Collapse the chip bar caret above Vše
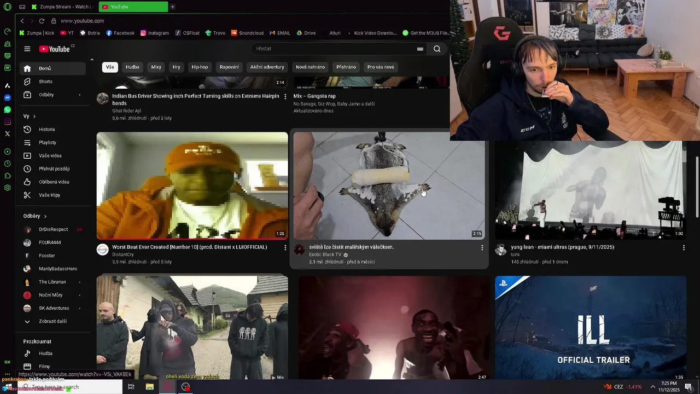The height and width of the screenshot is (394, 700). [x=92, y=59]
